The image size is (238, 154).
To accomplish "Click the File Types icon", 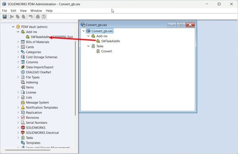I will pos(23,77).
